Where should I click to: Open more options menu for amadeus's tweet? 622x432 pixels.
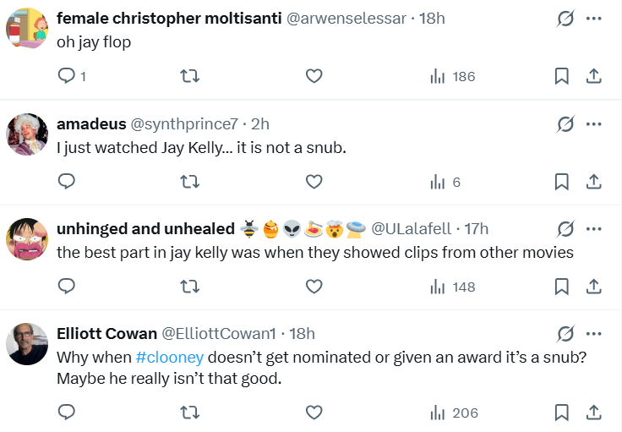pos(594,124)
